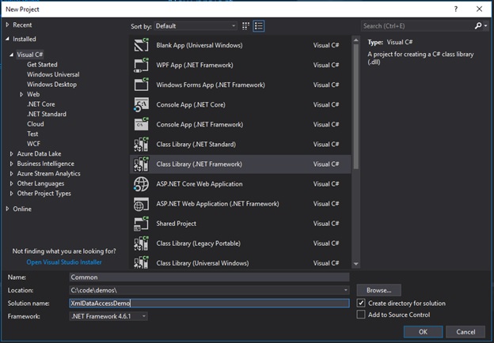494x343 pixels.
Task: Collapse the Visual C# tree node
Action: point(11,55)
